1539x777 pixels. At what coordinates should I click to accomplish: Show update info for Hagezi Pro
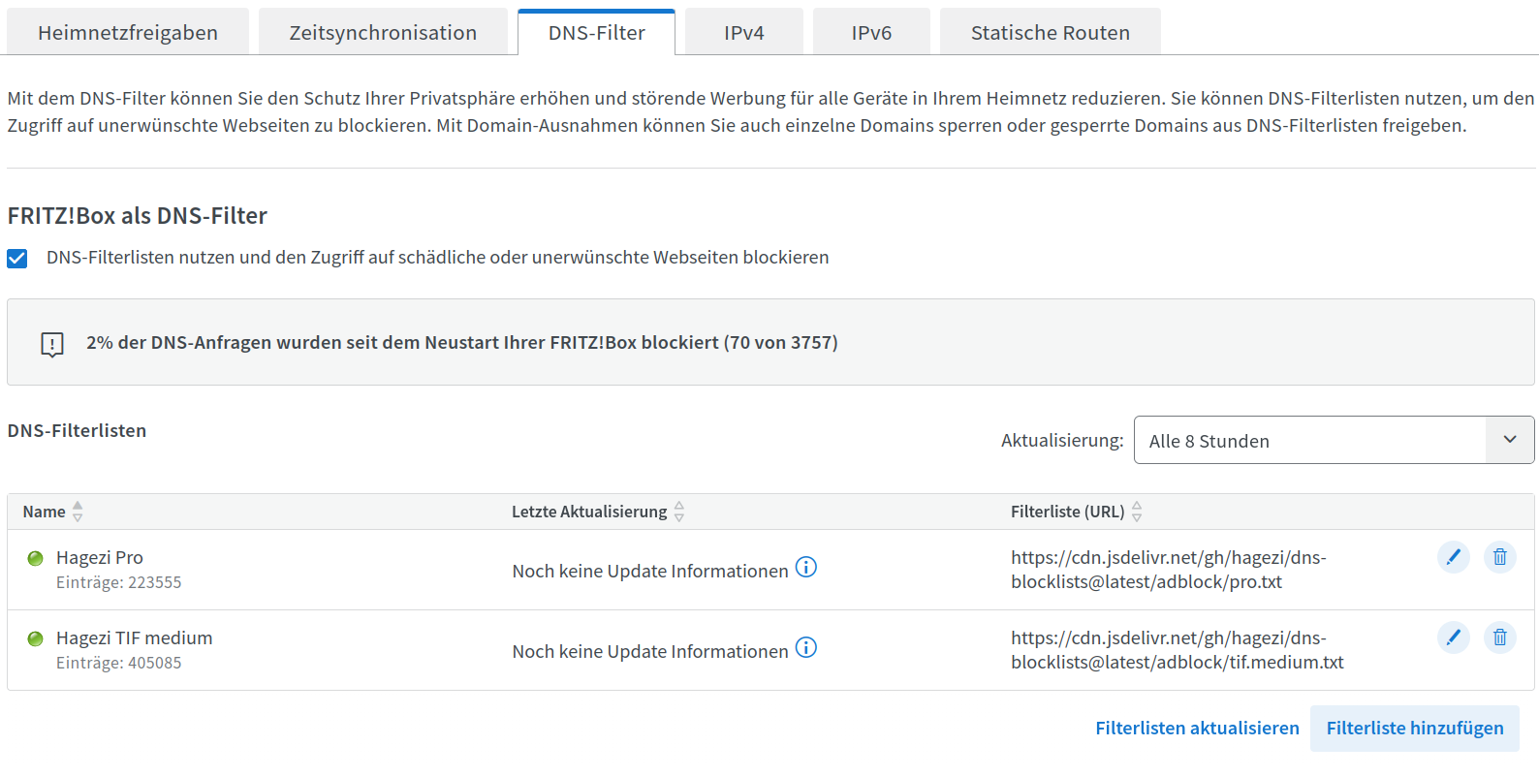point(806,568)
